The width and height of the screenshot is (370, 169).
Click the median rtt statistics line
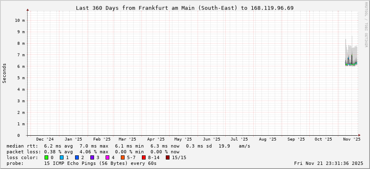[128, 146]
